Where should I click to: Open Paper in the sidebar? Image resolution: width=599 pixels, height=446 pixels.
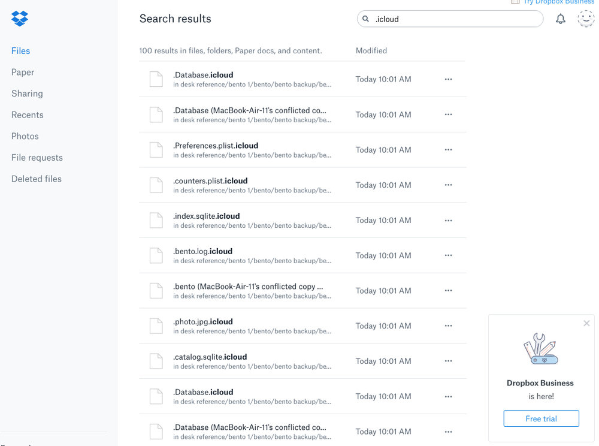(x=23, y=72)
